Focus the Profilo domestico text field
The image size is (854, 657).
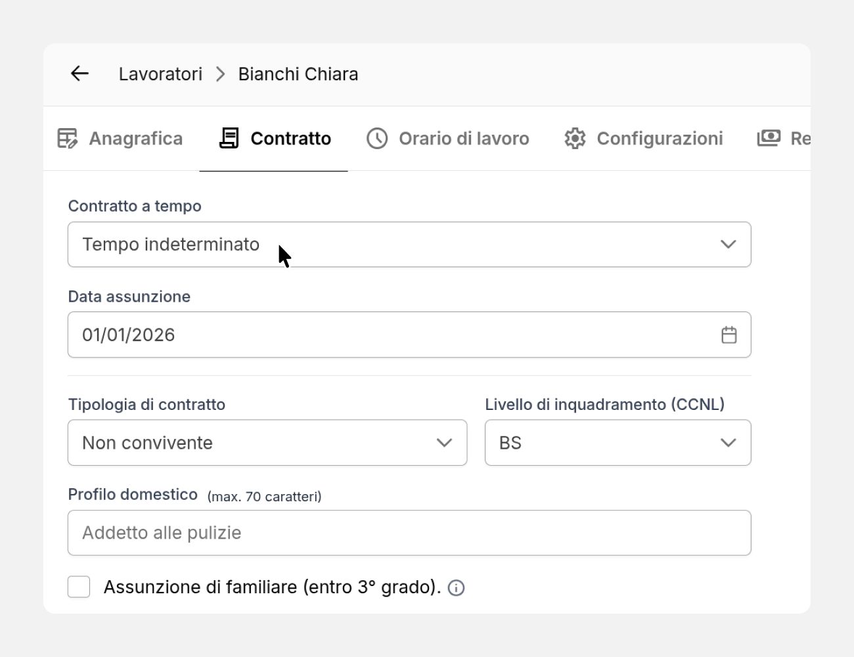click(409, 533)
